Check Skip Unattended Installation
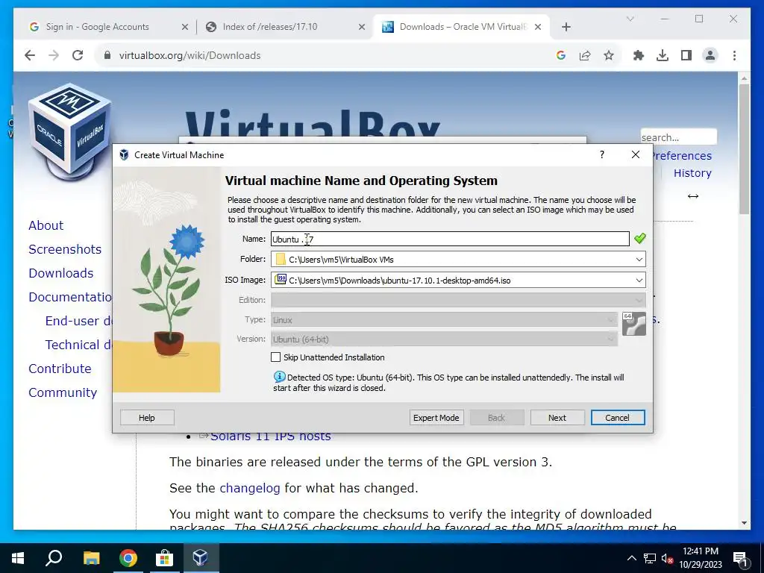 pos(276,357)
